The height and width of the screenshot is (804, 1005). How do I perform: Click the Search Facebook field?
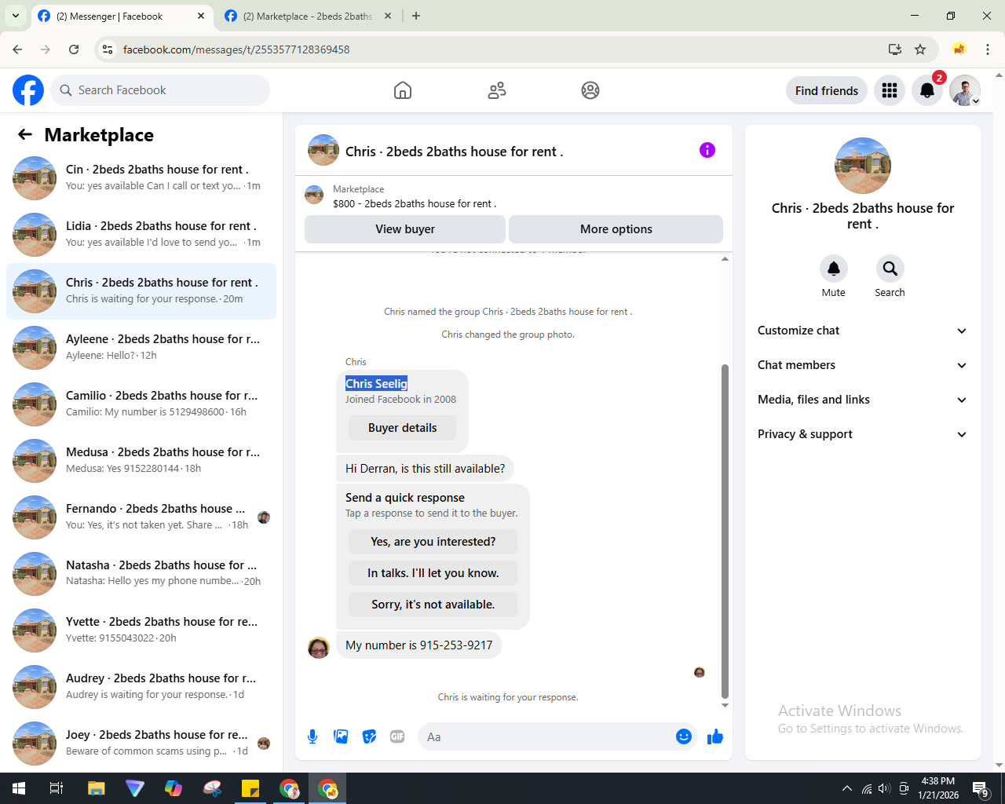[x=160, y=90]
